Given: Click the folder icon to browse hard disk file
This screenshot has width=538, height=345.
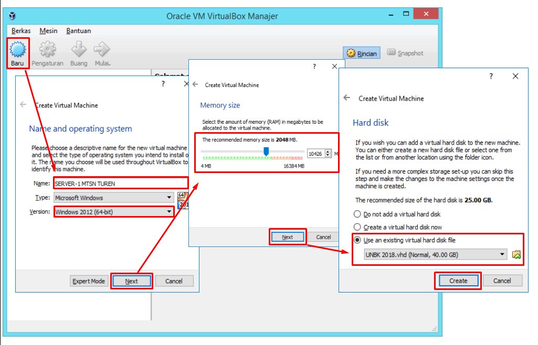Looking at the screenshot, I should (x=516, y=254).
